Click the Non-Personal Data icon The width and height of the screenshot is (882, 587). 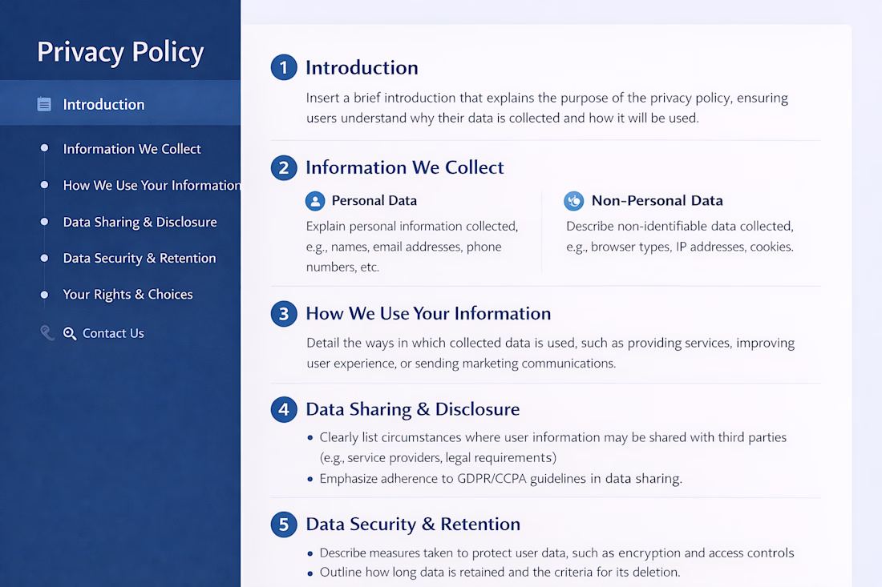point(573,200)
